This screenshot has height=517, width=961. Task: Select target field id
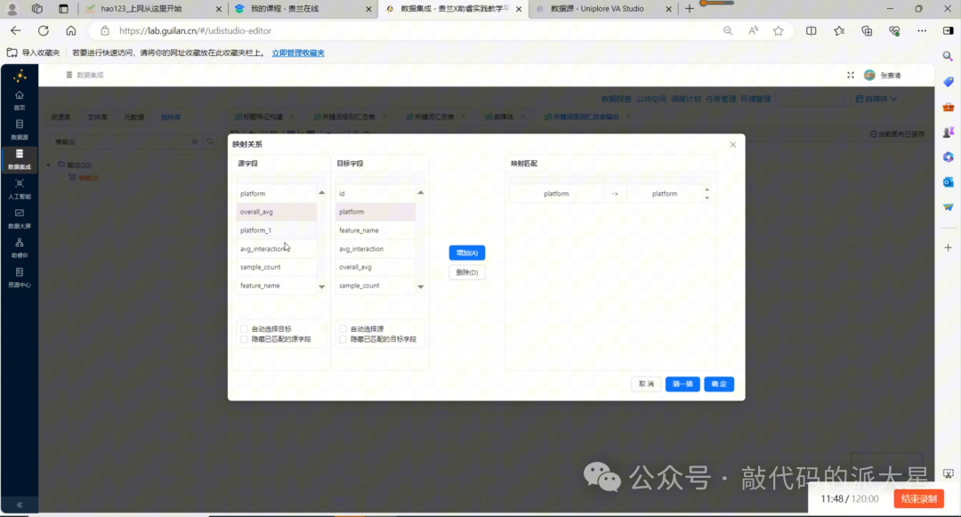(376, 194)
